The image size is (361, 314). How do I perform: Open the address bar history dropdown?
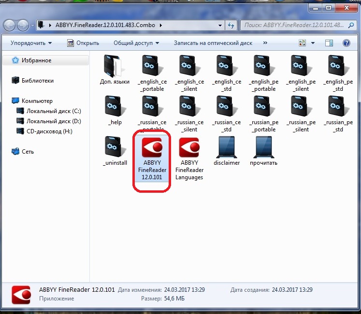pyautogui.click(x=220, y=25)
